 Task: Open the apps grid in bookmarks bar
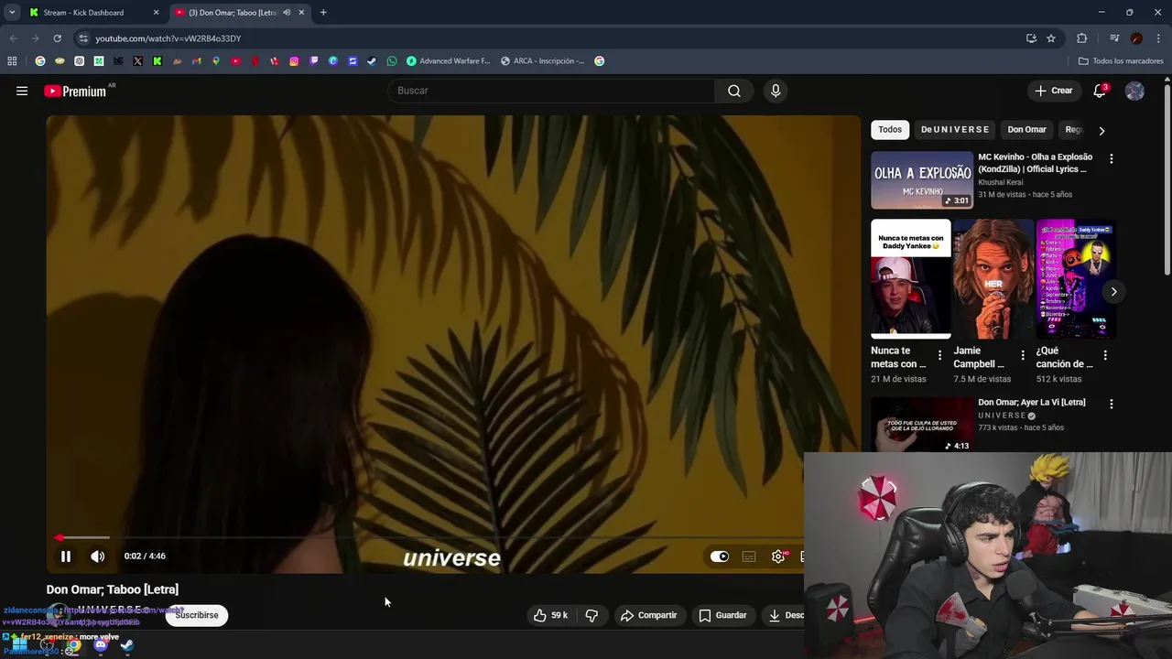(x=12, y=61)
